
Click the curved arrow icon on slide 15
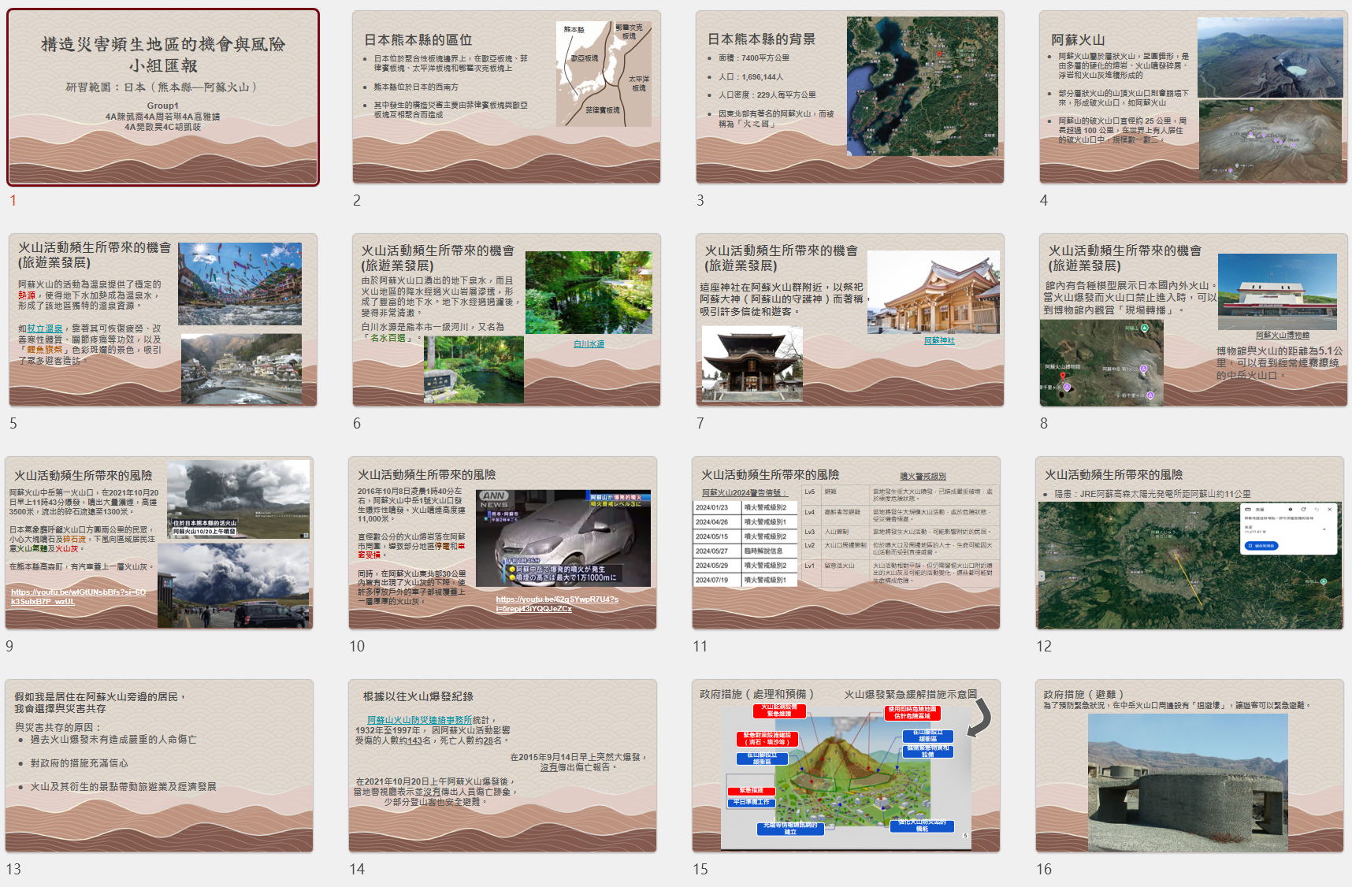point(979,718)
